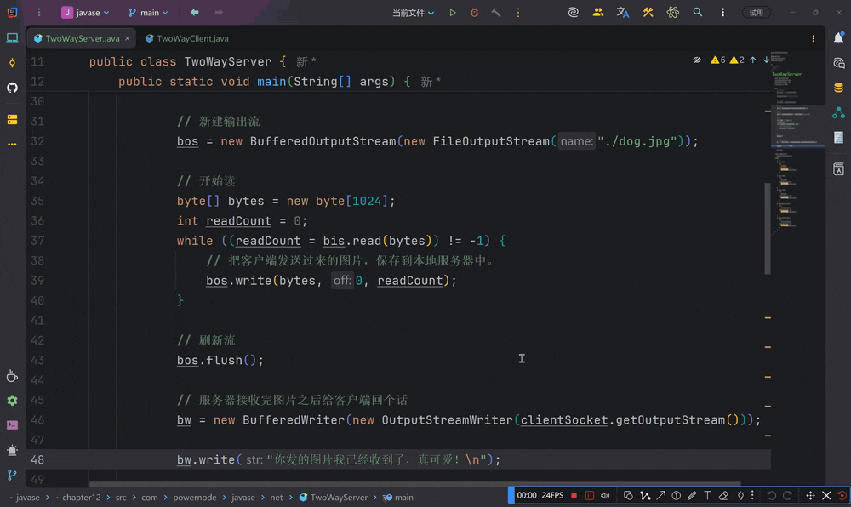Screen dimensions: 851x507
Task: Open the main branch dropdown
Action: click(x=148, y=13)
